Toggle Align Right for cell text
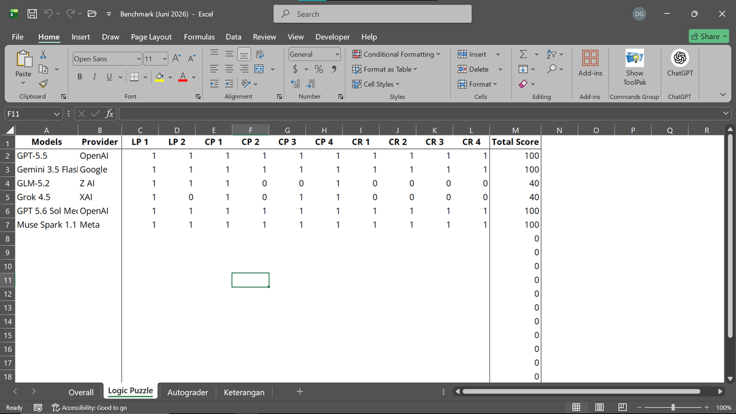The width and height of the screenshot is (736, 414). point(244,69)
